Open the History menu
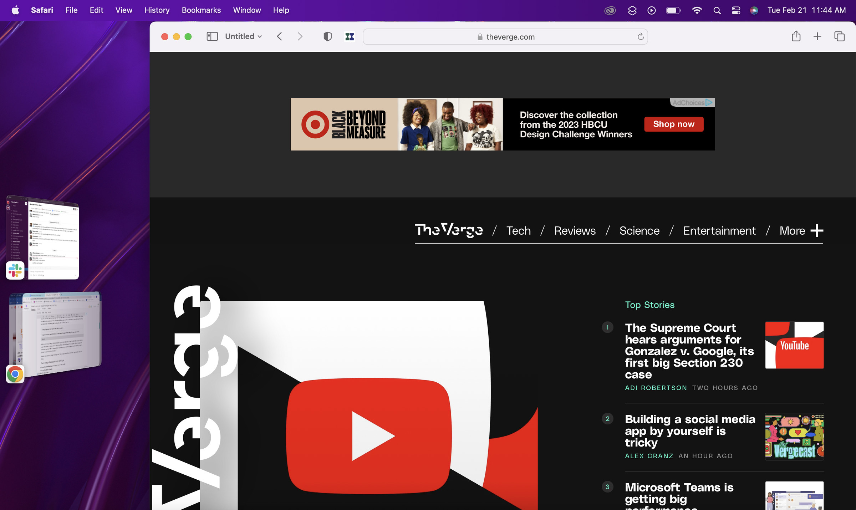The width and height of the screenshot is (856, 510). pos(157,10)
